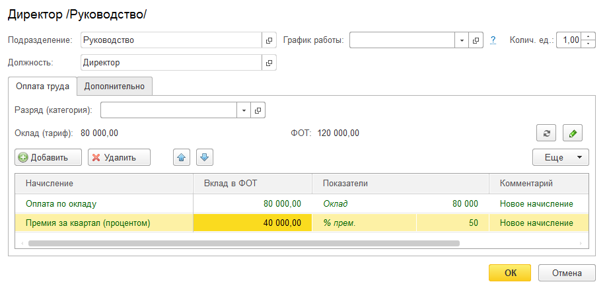Click the horizontal scrollbar under the table

(x=243, y=243)
